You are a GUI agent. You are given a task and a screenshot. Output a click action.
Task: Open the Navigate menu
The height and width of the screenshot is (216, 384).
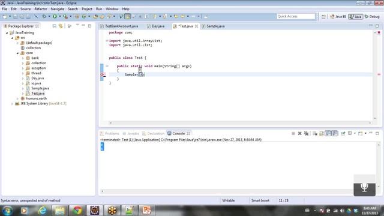(x=58, y=9)
